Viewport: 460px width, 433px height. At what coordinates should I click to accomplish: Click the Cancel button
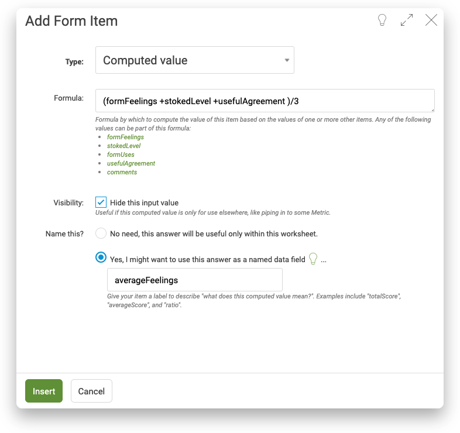point(91,391)
